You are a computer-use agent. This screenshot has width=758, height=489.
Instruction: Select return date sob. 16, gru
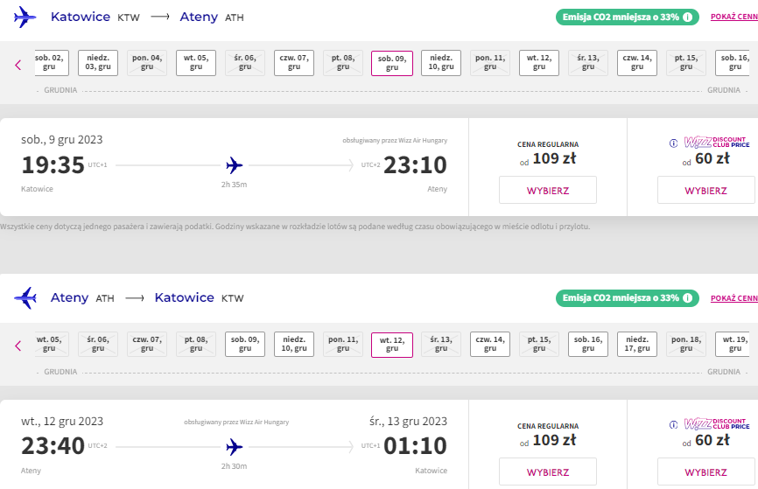[x=588, y=344]
